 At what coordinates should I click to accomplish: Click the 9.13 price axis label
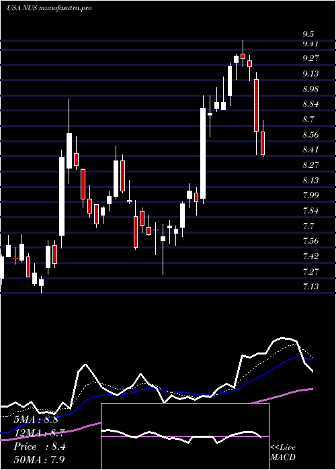pos(310,73)
